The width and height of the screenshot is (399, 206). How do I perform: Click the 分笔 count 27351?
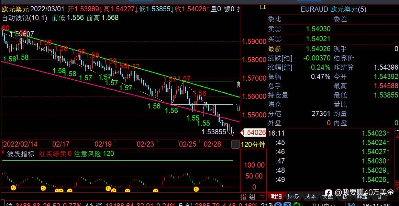(321, 114)
